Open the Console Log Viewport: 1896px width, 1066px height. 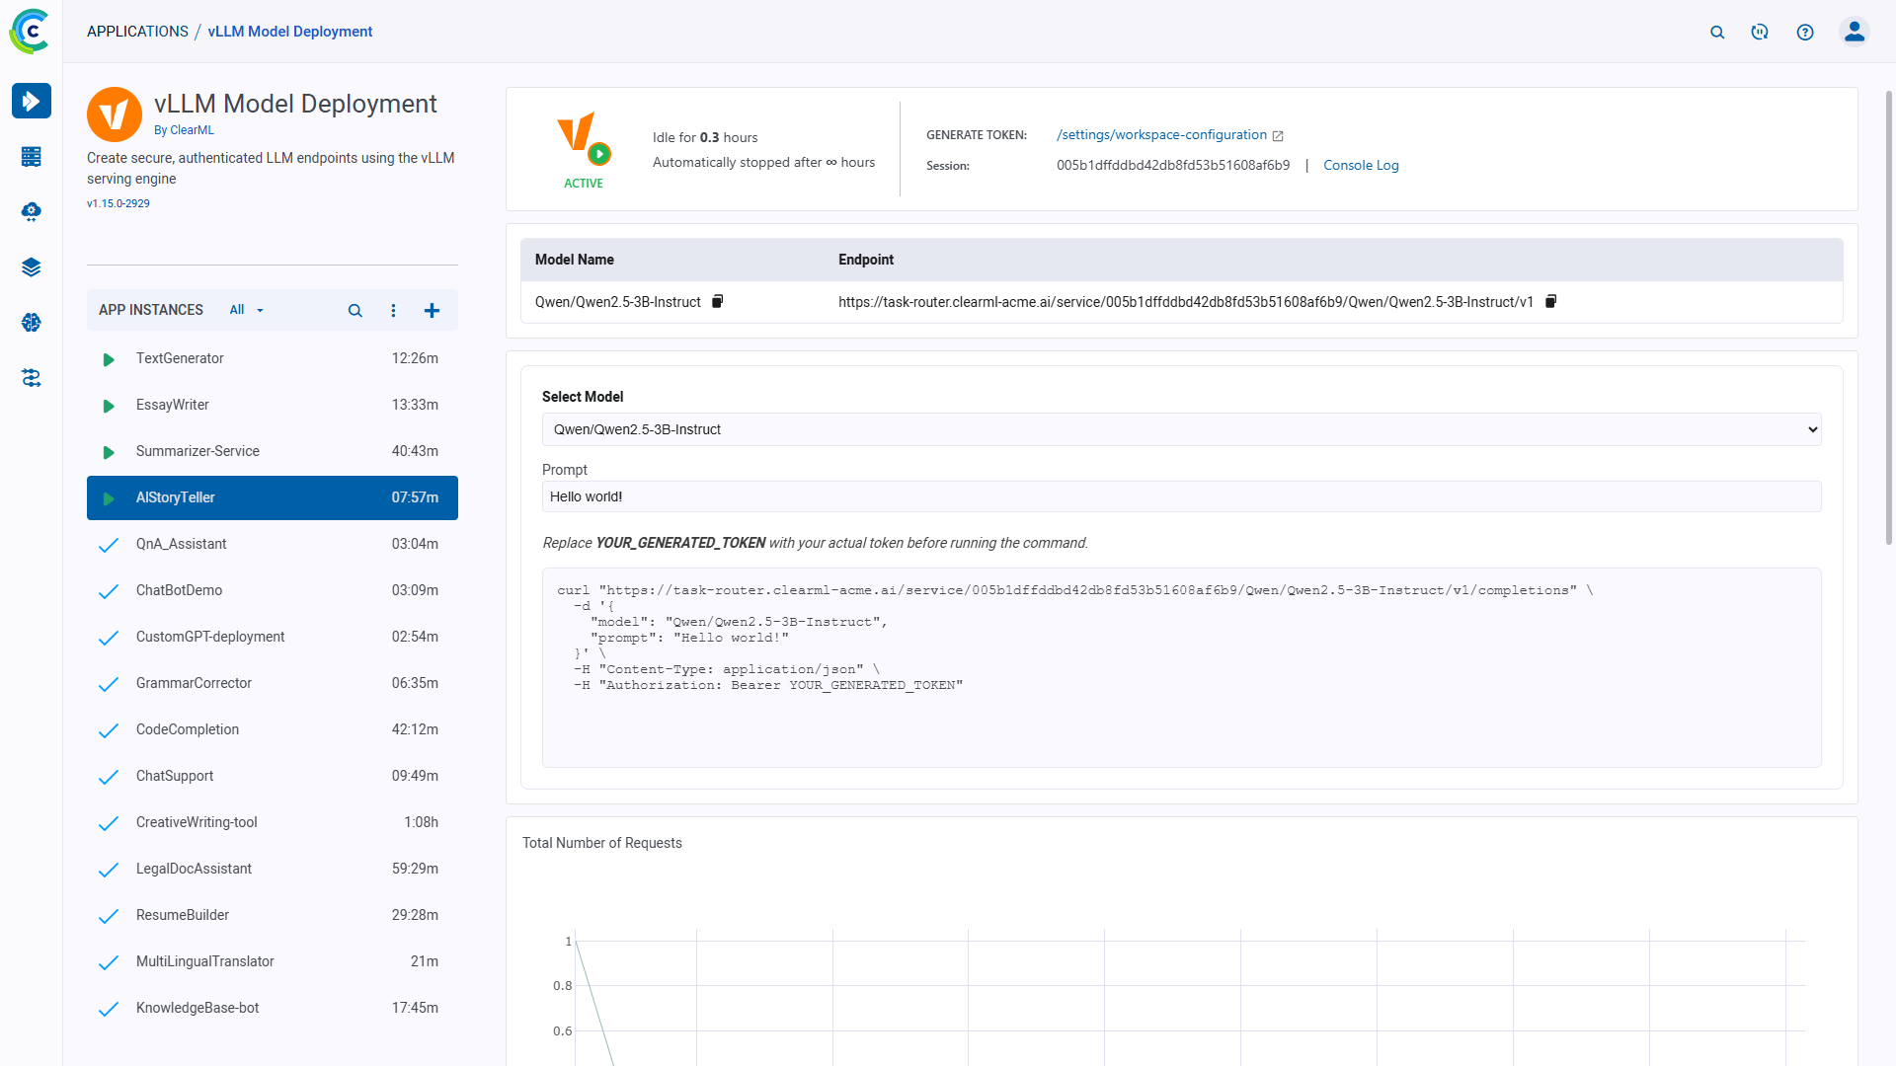coord(1361,165)
